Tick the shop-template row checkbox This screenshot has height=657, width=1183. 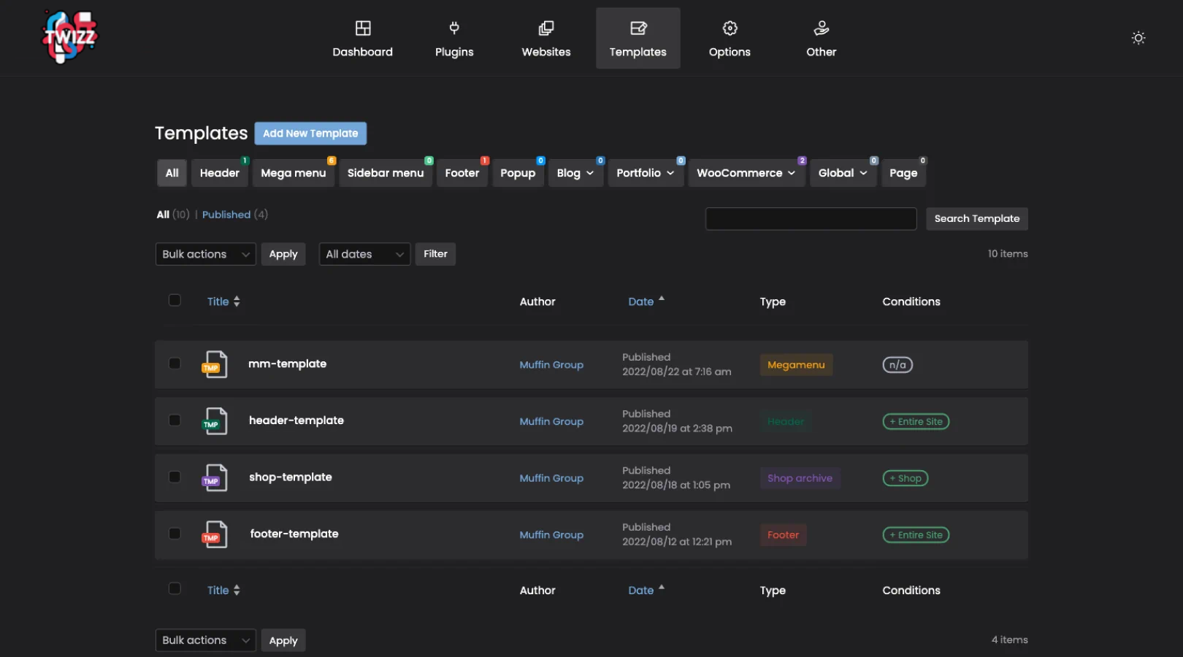pos(175,477)
